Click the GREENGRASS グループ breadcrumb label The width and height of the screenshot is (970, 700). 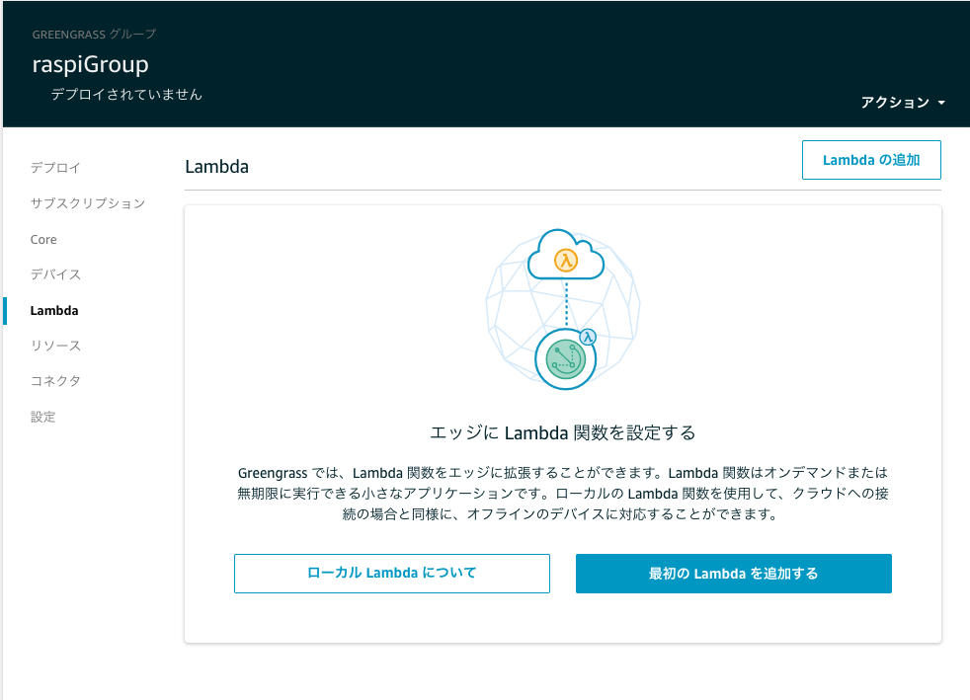pos(94,34)
